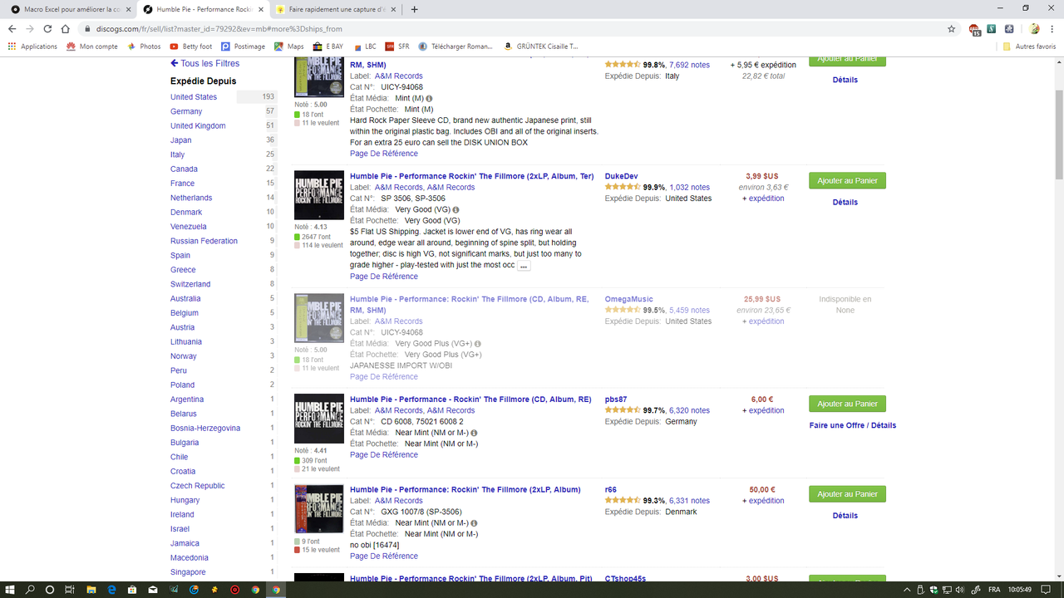Click the Tous les Filtres back link
This screenshot has height=598, width=1064.
click(204, 63)
